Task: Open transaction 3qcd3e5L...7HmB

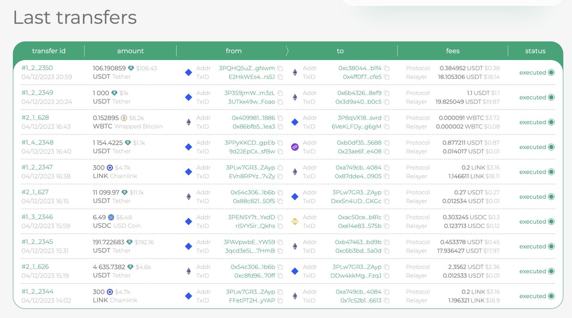Action: click(x=250, y=251)
